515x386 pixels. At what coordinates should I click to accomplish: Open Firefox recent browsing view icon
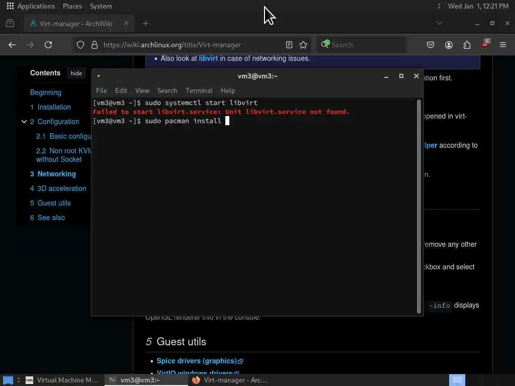click(x=10, y=23)
